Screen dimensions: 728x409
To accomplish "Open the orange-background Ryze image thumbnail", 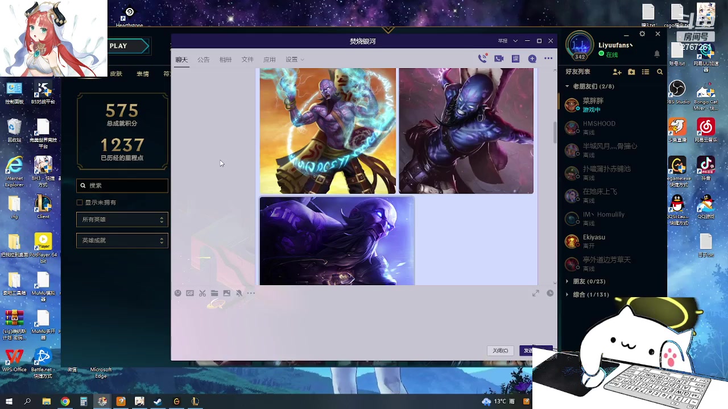I will [328, 131].
